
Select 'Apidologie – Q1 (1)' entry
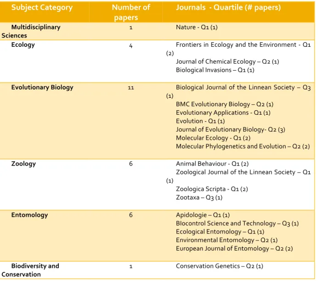pyautogui.click(x=203, y=215)
